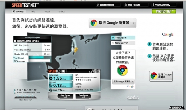The height and width of the screenshot is (110, 186).
Task: Click Test Again button
Action: [x=123, y=38]
